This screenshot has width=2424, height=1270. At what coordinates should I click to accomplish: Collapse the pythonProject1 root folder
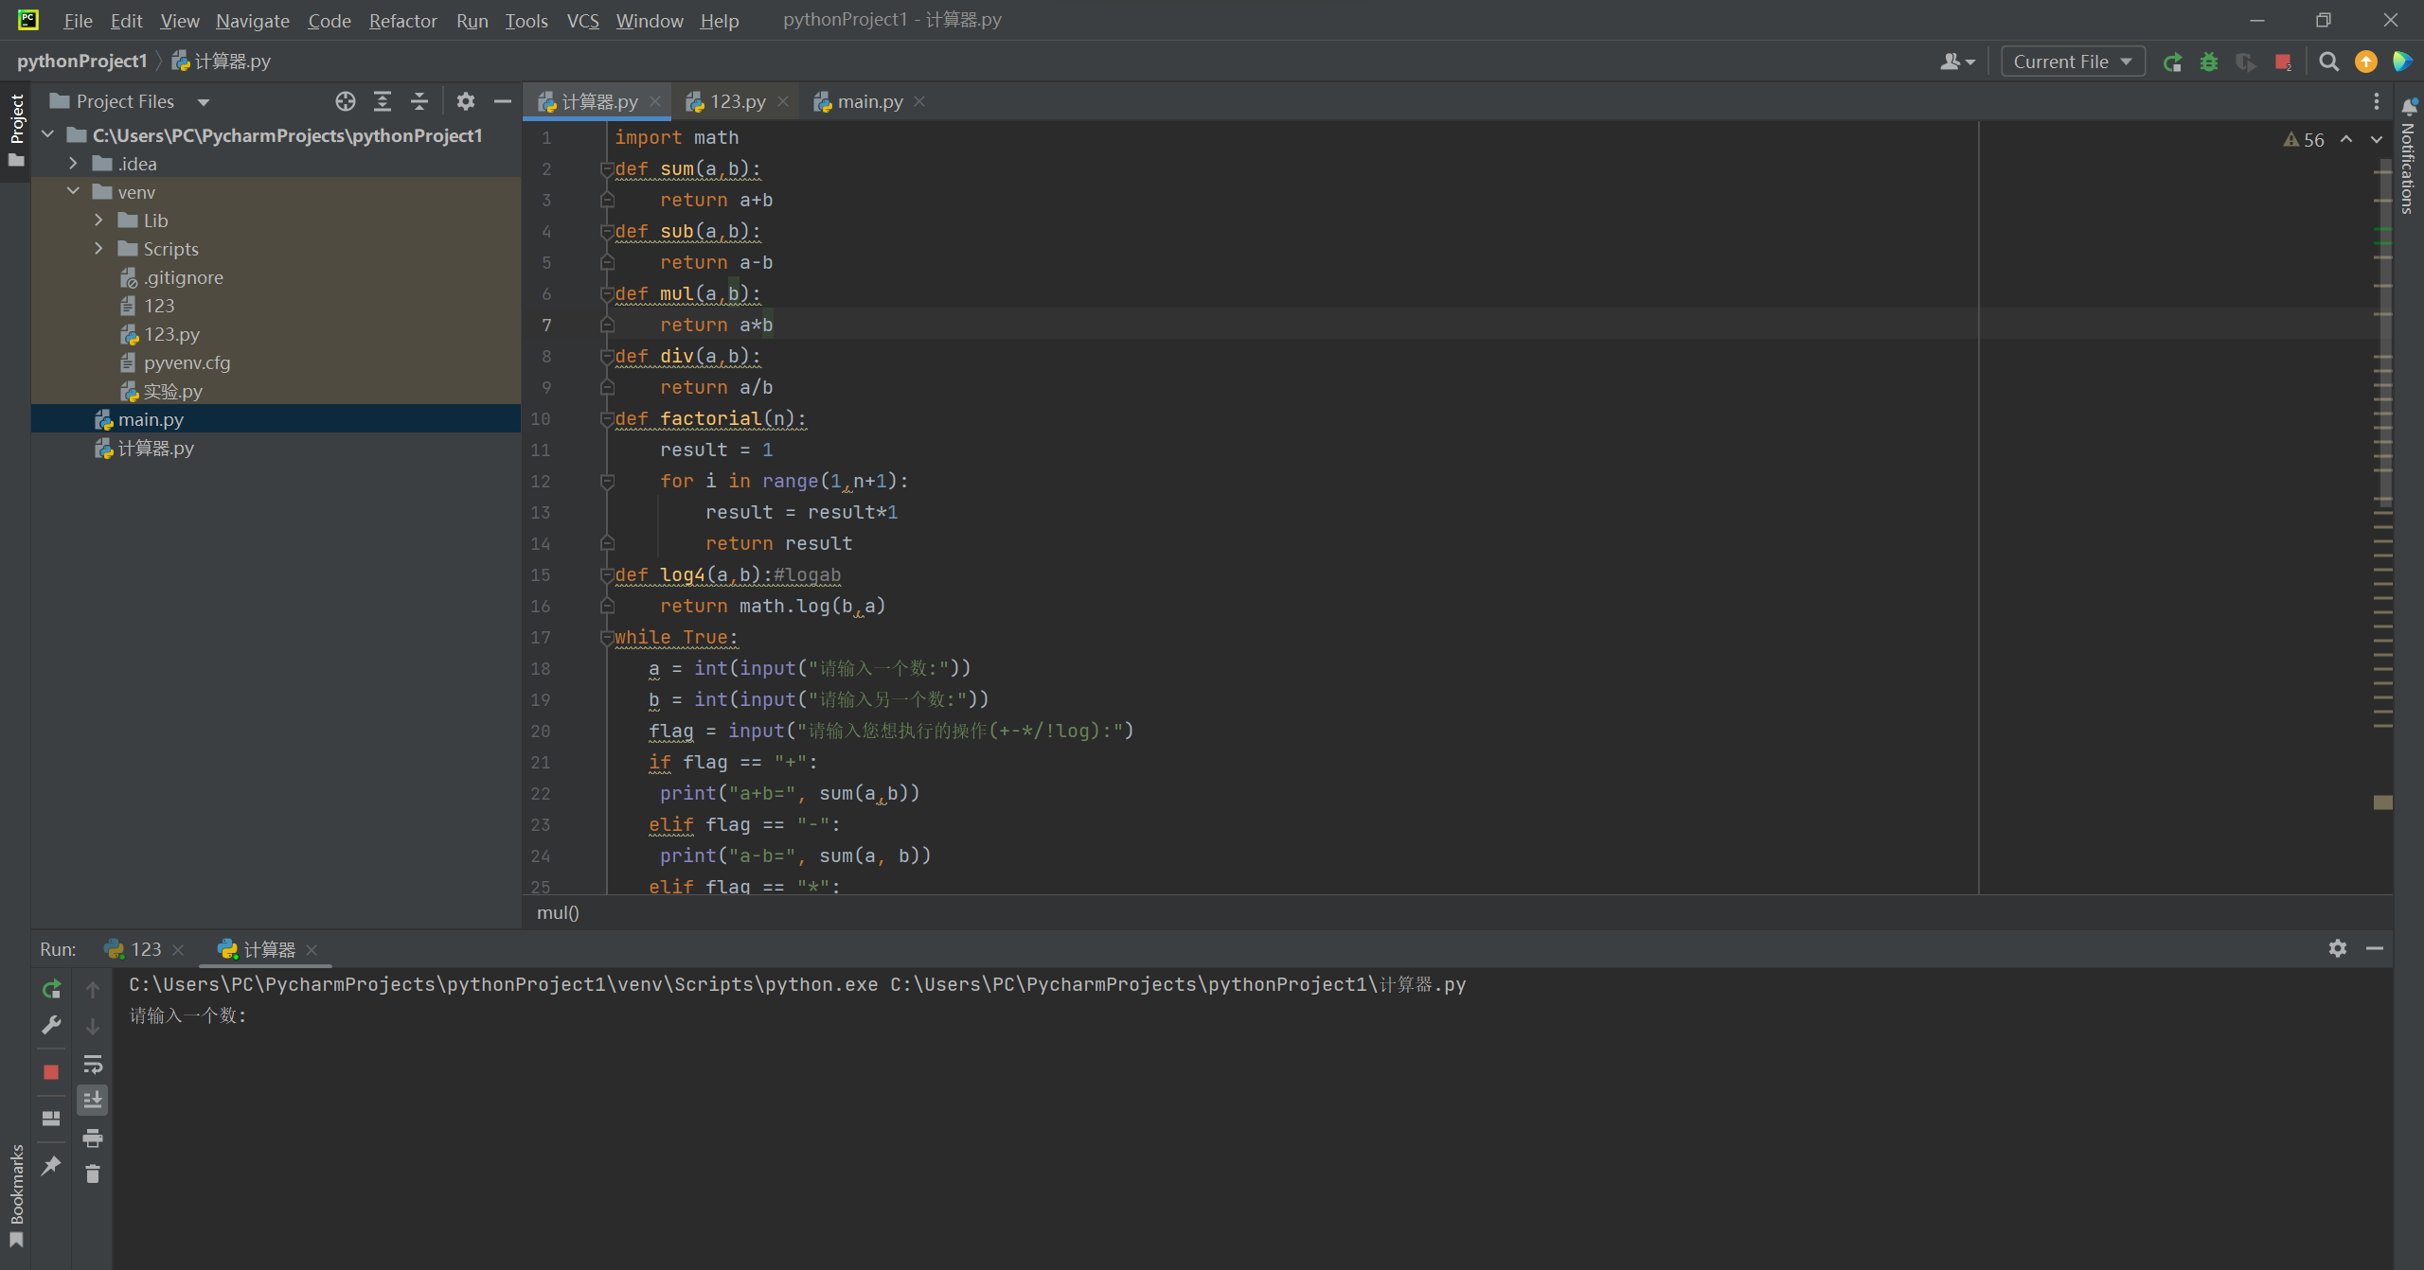click(48, 135)
